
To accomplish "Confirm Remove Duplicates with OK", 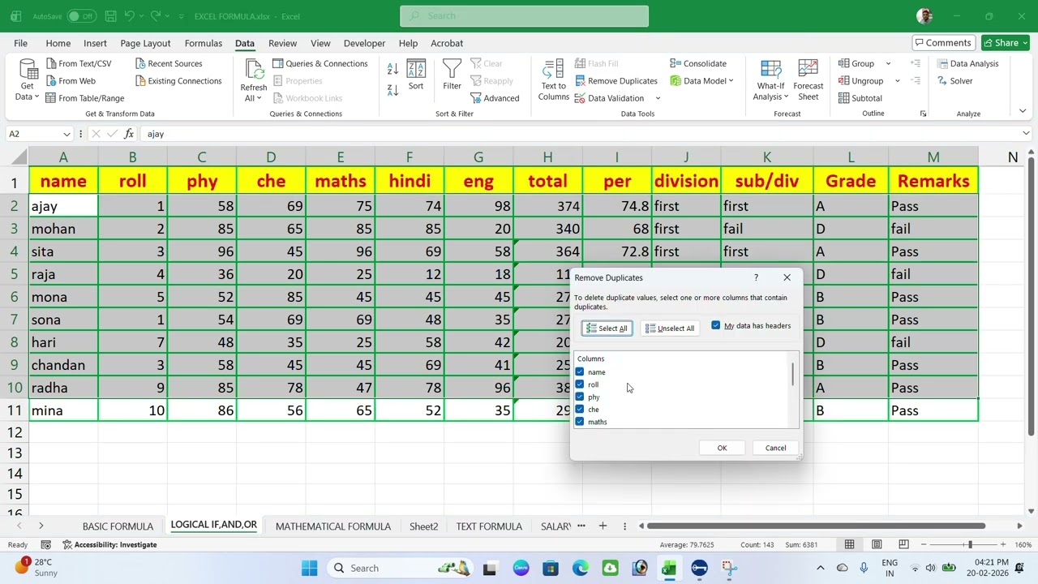I will point(722,448).
